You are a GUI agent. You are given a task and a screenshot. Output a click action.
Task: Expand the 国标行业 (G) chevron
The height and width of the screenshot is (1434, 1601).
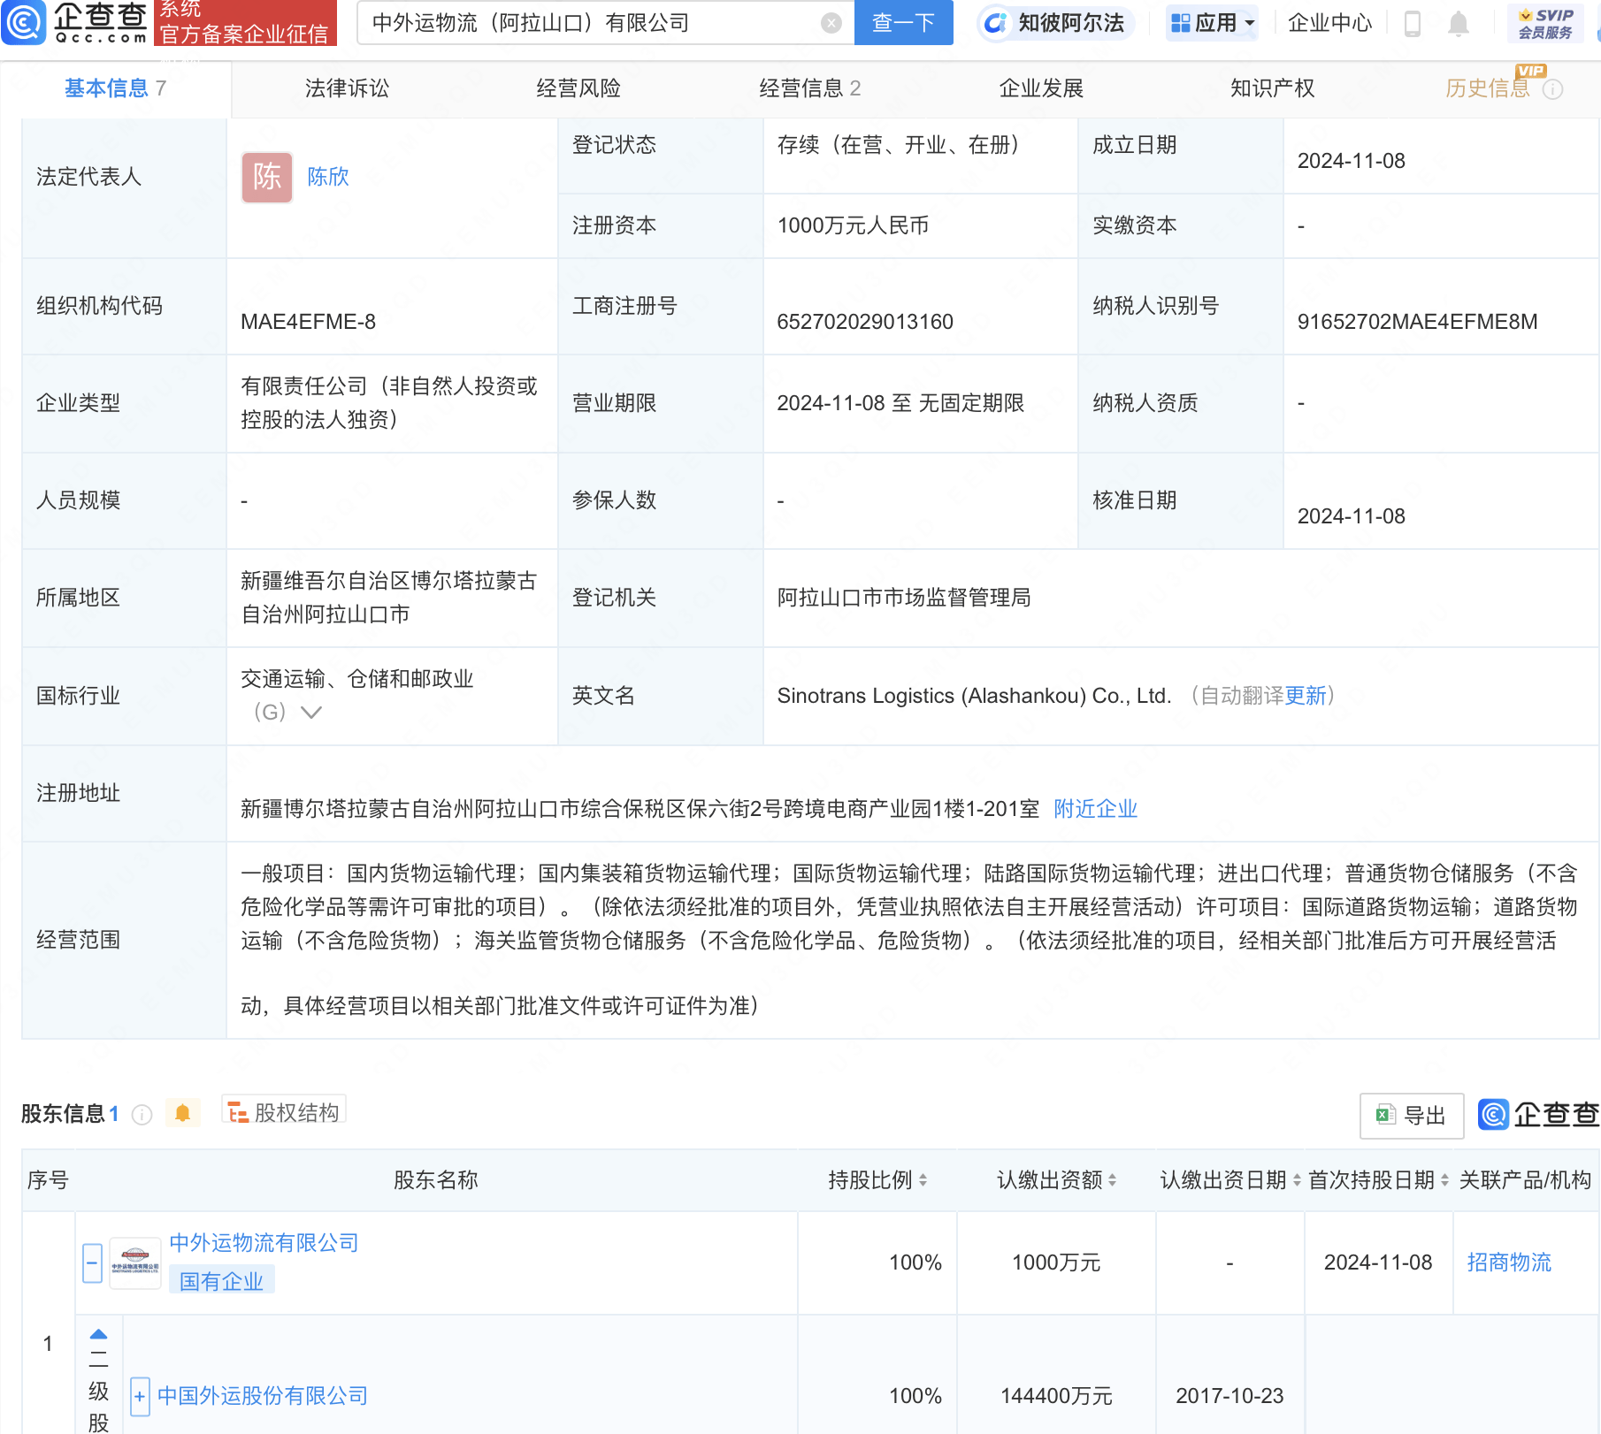310,713
